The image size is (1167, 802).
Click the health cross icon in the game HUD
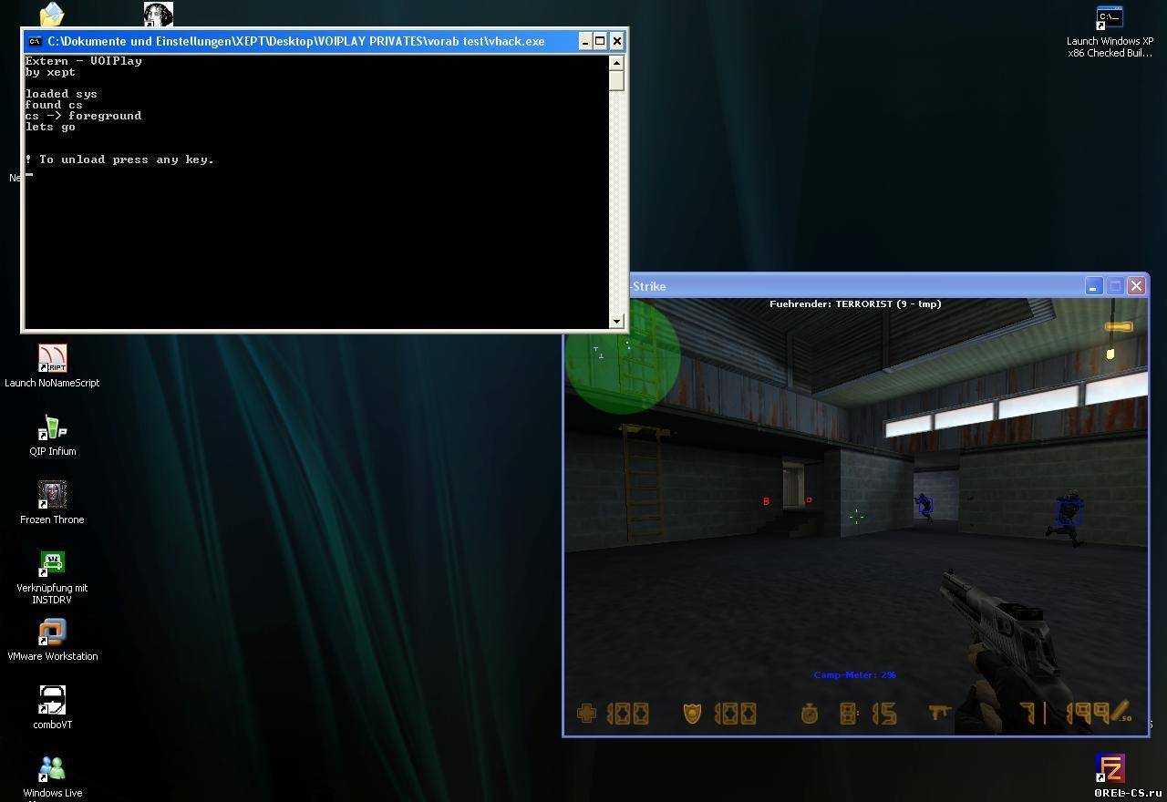586,714
